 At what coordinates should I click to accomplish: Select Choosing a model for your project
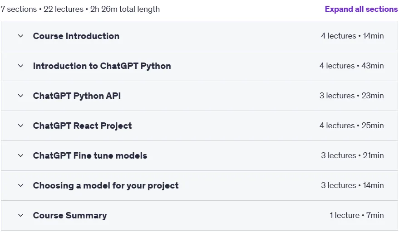point(106,185)
